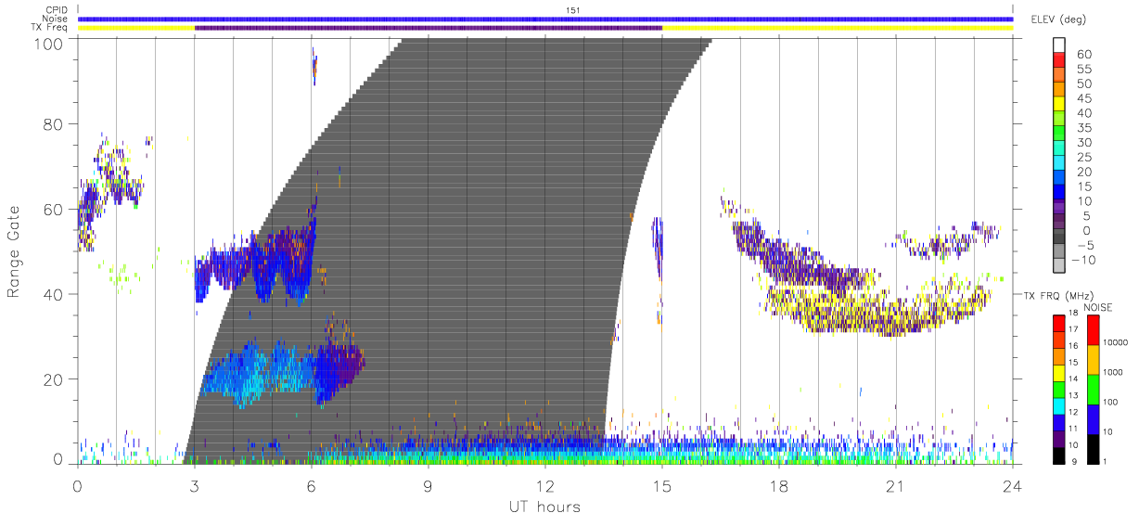Pick the orange segment of NOISE colorbar

(1094, 360)
